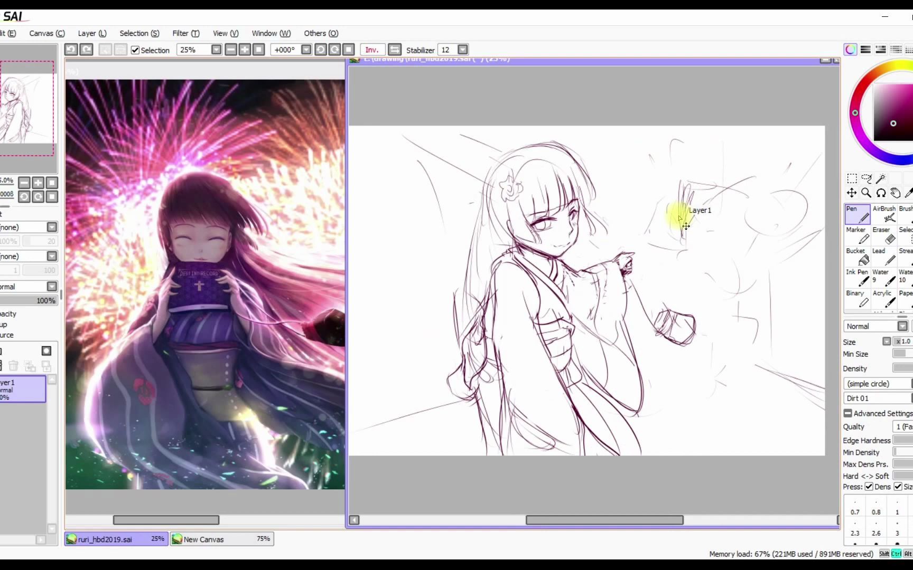Open the layer blending mode dropdown
913x570 pixels.
52,287
